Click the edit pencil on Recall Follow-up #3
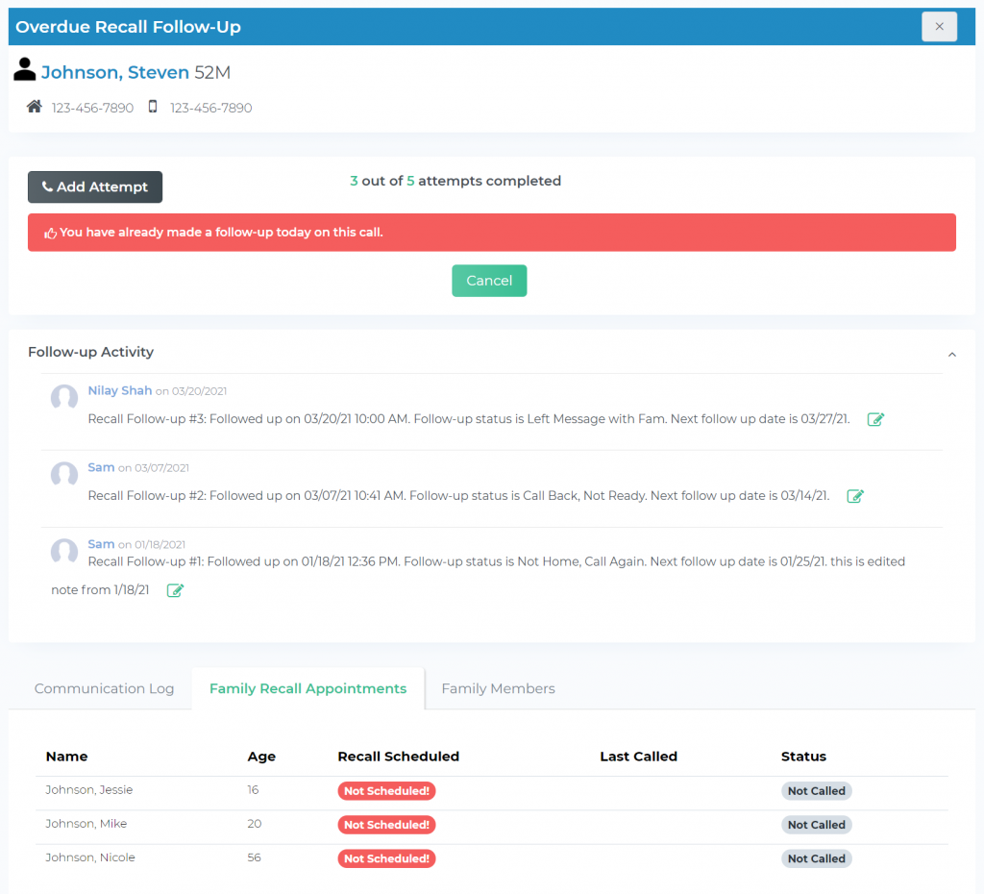This screenshot has height=894, width=984. point(875,419)
